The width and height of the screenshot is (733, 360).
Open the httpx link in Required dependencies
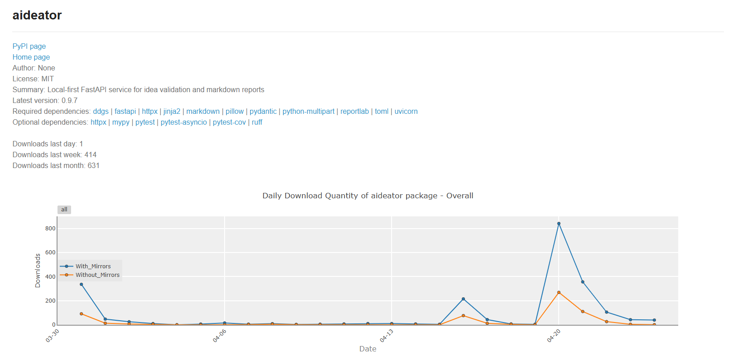(150, 111)
